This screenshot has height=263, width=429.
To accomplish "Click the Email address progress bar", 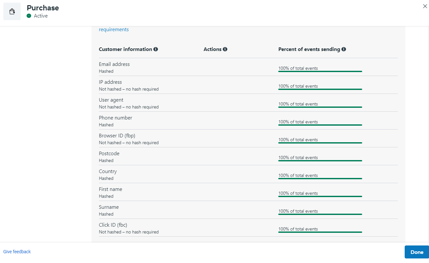I will pos(320,71).
